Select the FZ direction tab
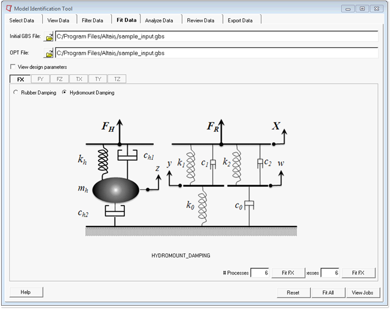This screenshot has width=390, height=309. [60, 79]
